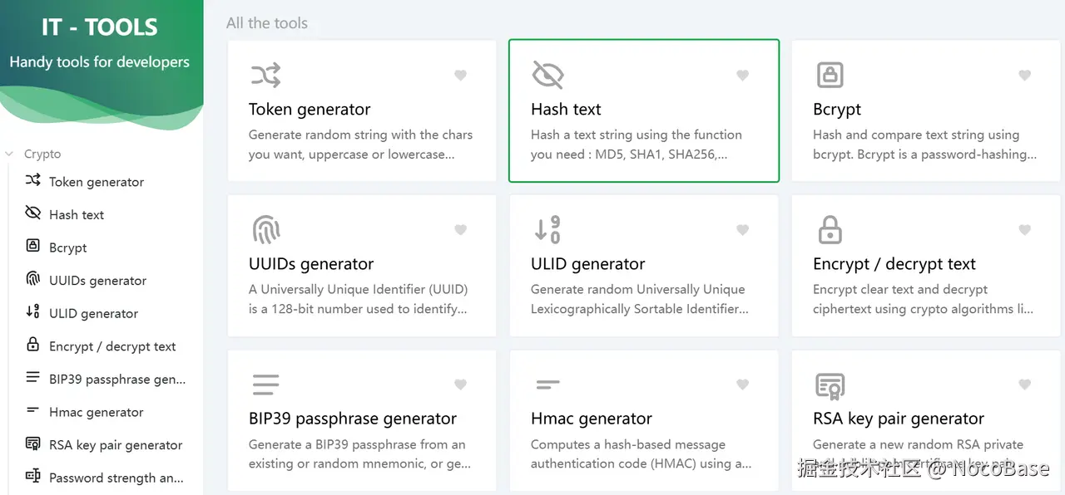Click the Bcrypt lock icon in sidebar
The height and width of the screenshot is (495, 1065).
[x=33, y=247]
